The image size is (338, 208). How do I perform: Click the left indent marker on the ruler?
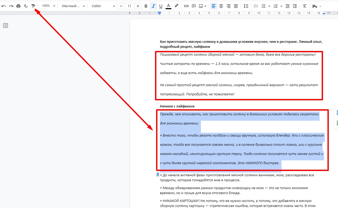(x=160, y=13)
